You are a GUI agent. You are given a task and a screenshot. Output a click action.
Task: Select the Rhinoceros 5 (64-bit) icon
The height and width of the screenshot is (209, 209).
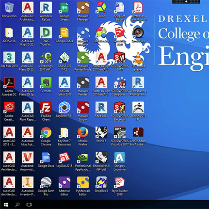(101, 157)
